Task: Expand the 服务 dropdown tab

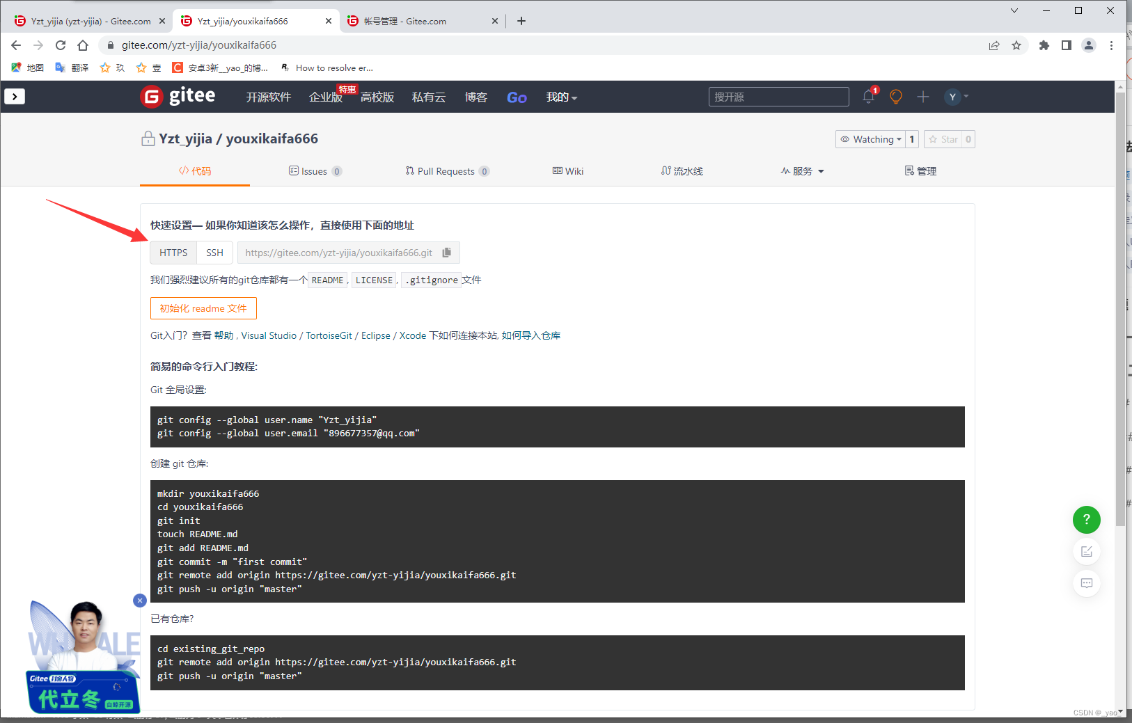Action: [x=802, y=171]
